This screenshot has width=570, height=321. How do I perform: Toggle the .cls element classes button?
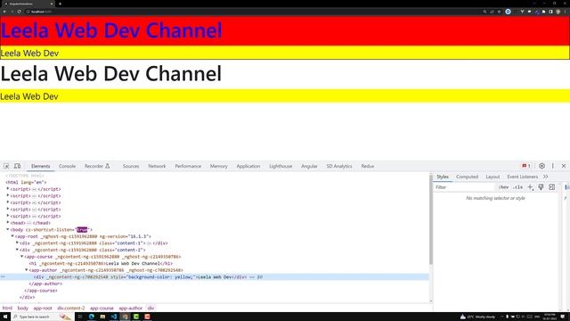click(x=518, y=187)
